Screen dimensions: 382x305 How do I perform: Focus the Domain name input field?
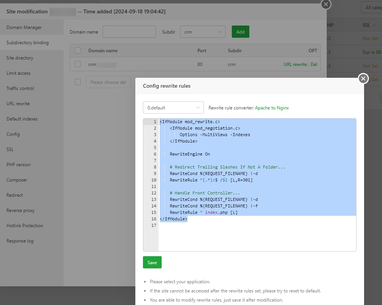click(x=129, y=32)
